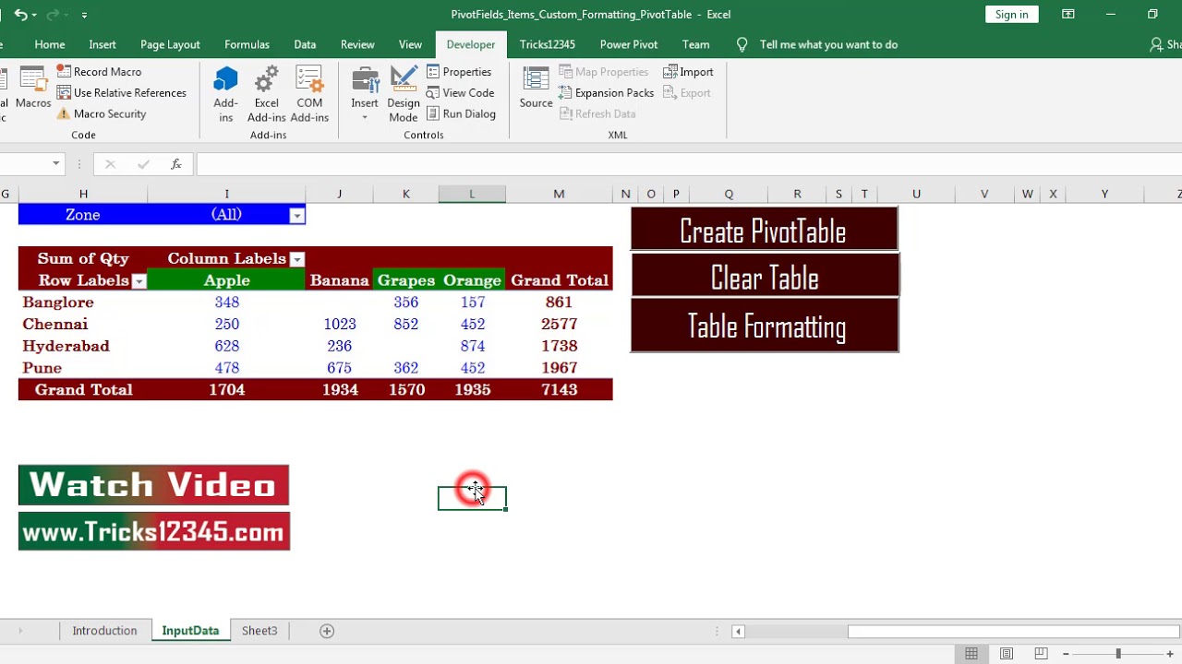Viewport: 1182px width, 664px height.
Task: Select the Banglore row label cell
Action: 83,302
